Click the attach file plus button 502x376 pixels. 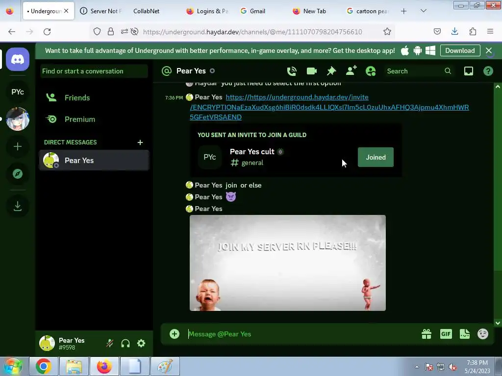(x=175, y=334)
